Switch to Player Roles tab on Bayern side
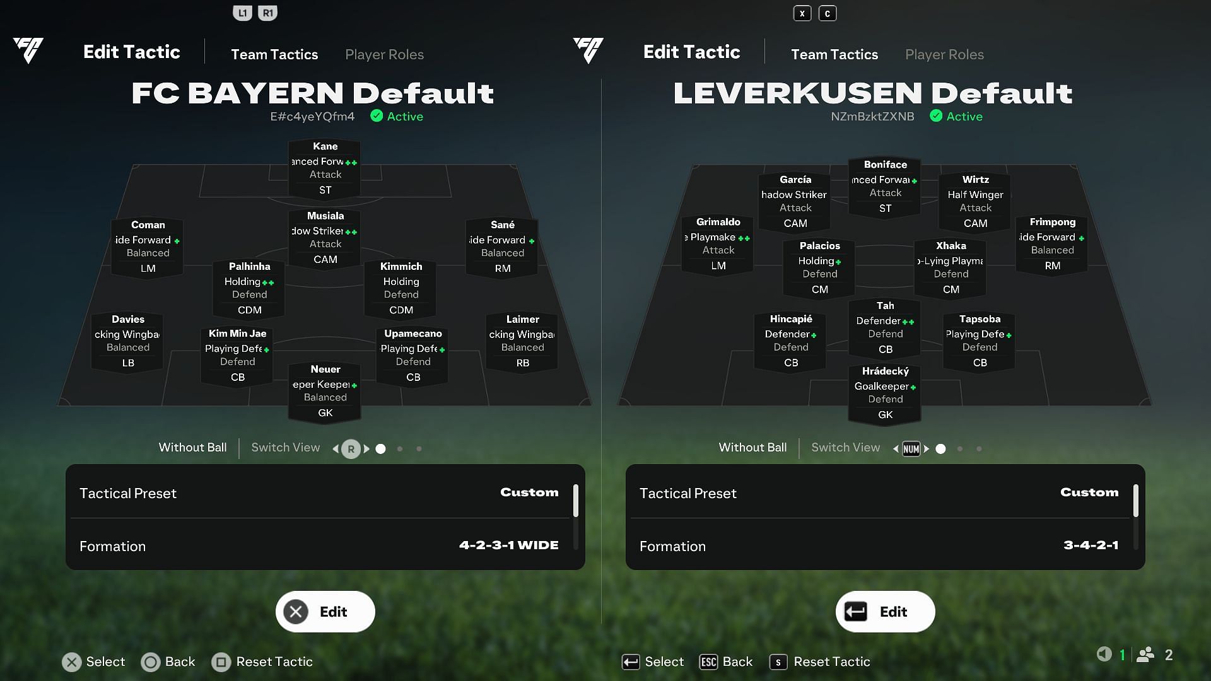The image size is (1211, 681). pyautogui.click(x=384, y=54)
